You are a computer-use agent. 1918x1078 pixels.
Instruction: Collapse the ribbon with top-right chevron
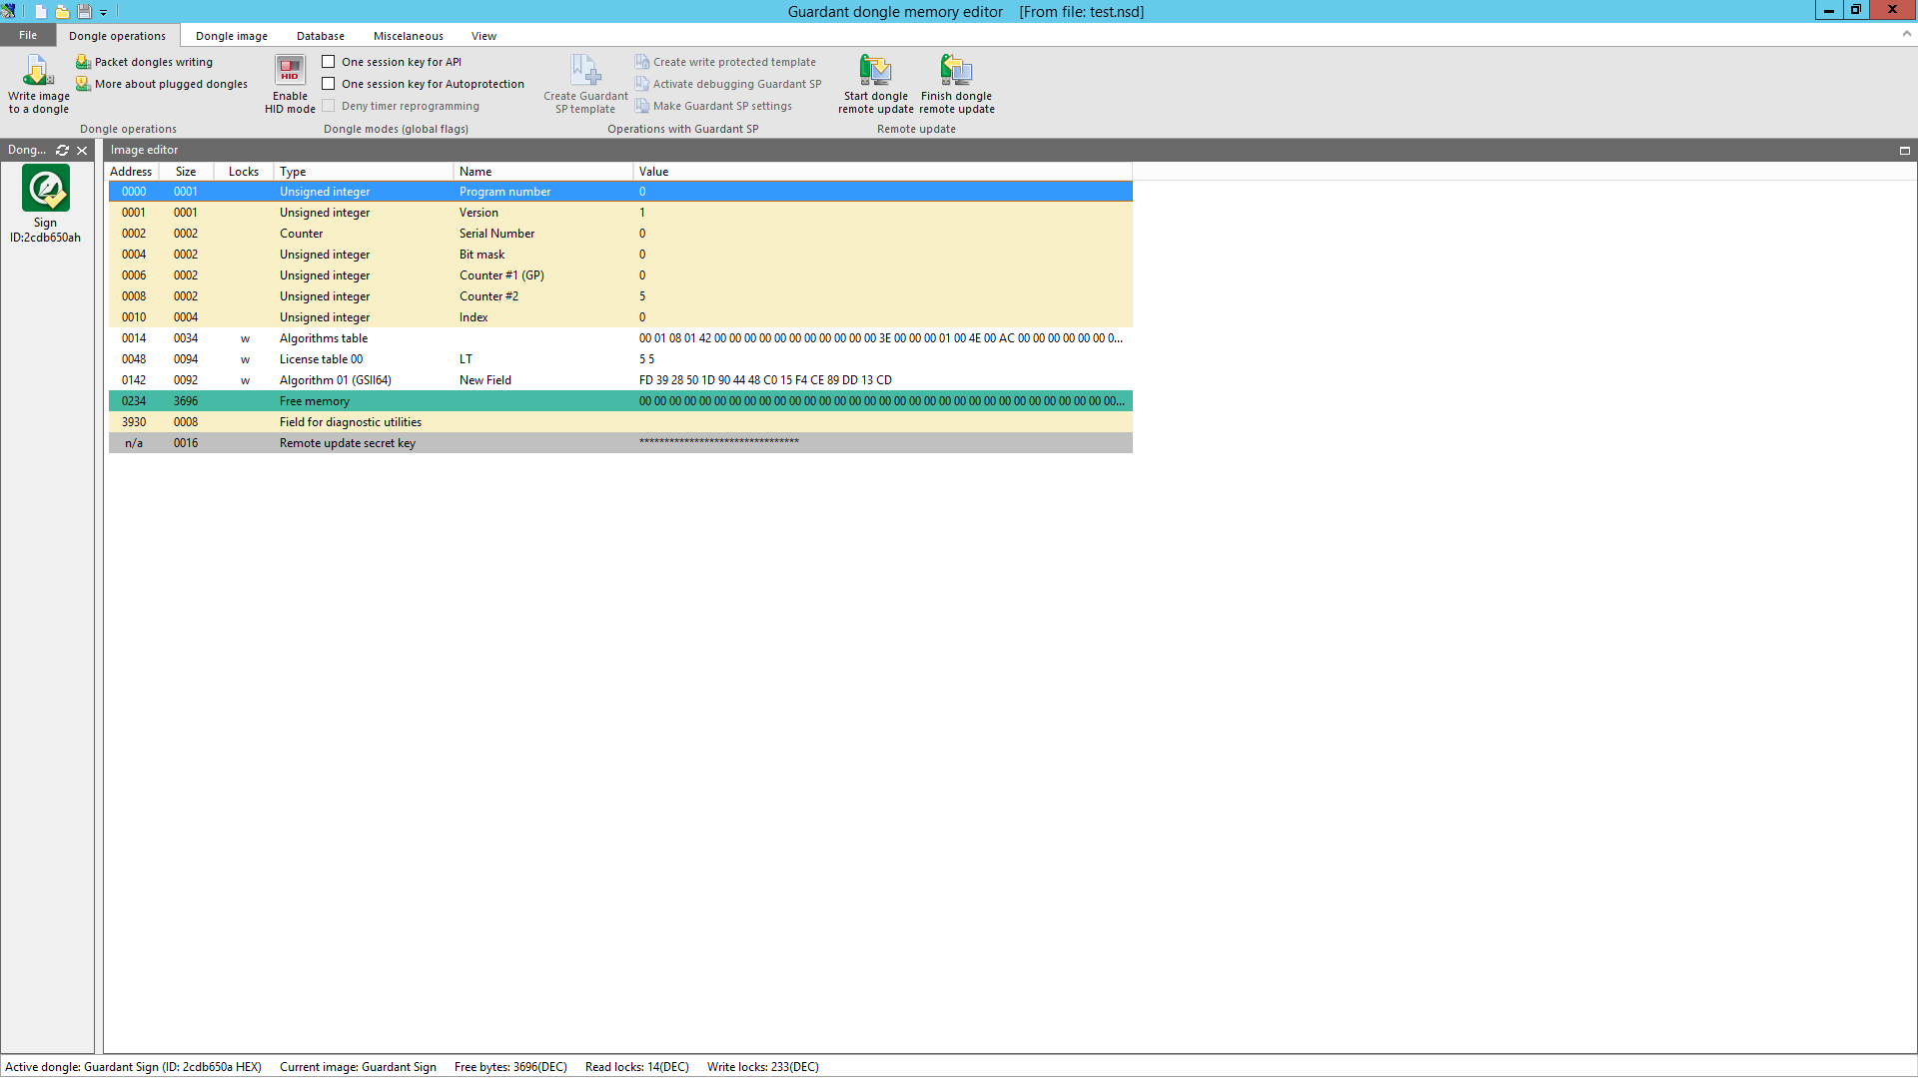pos(1906,34)
